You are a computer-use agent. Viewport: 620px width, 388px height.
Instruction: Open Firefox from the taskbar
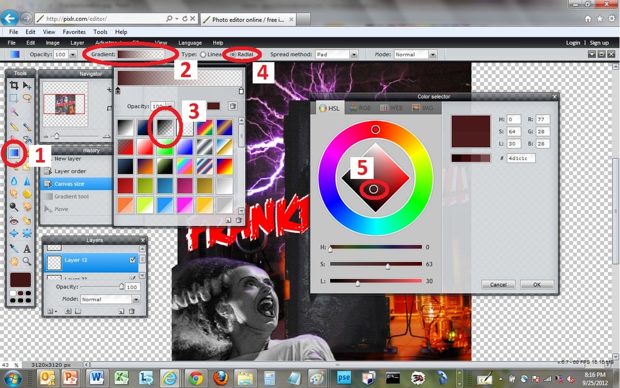220,378
